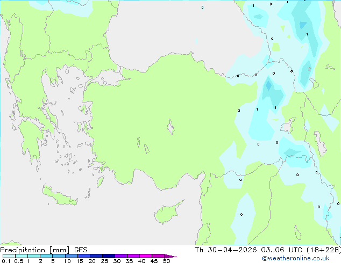Click the 0.5–1 mm legend color box

point(22,256)
